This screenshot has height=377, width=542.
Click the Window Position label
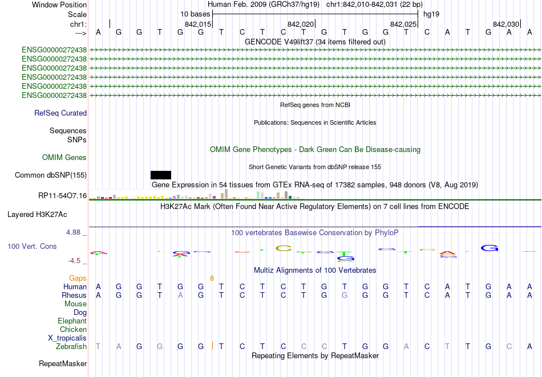pyautogui.click(x=59, y=5)
